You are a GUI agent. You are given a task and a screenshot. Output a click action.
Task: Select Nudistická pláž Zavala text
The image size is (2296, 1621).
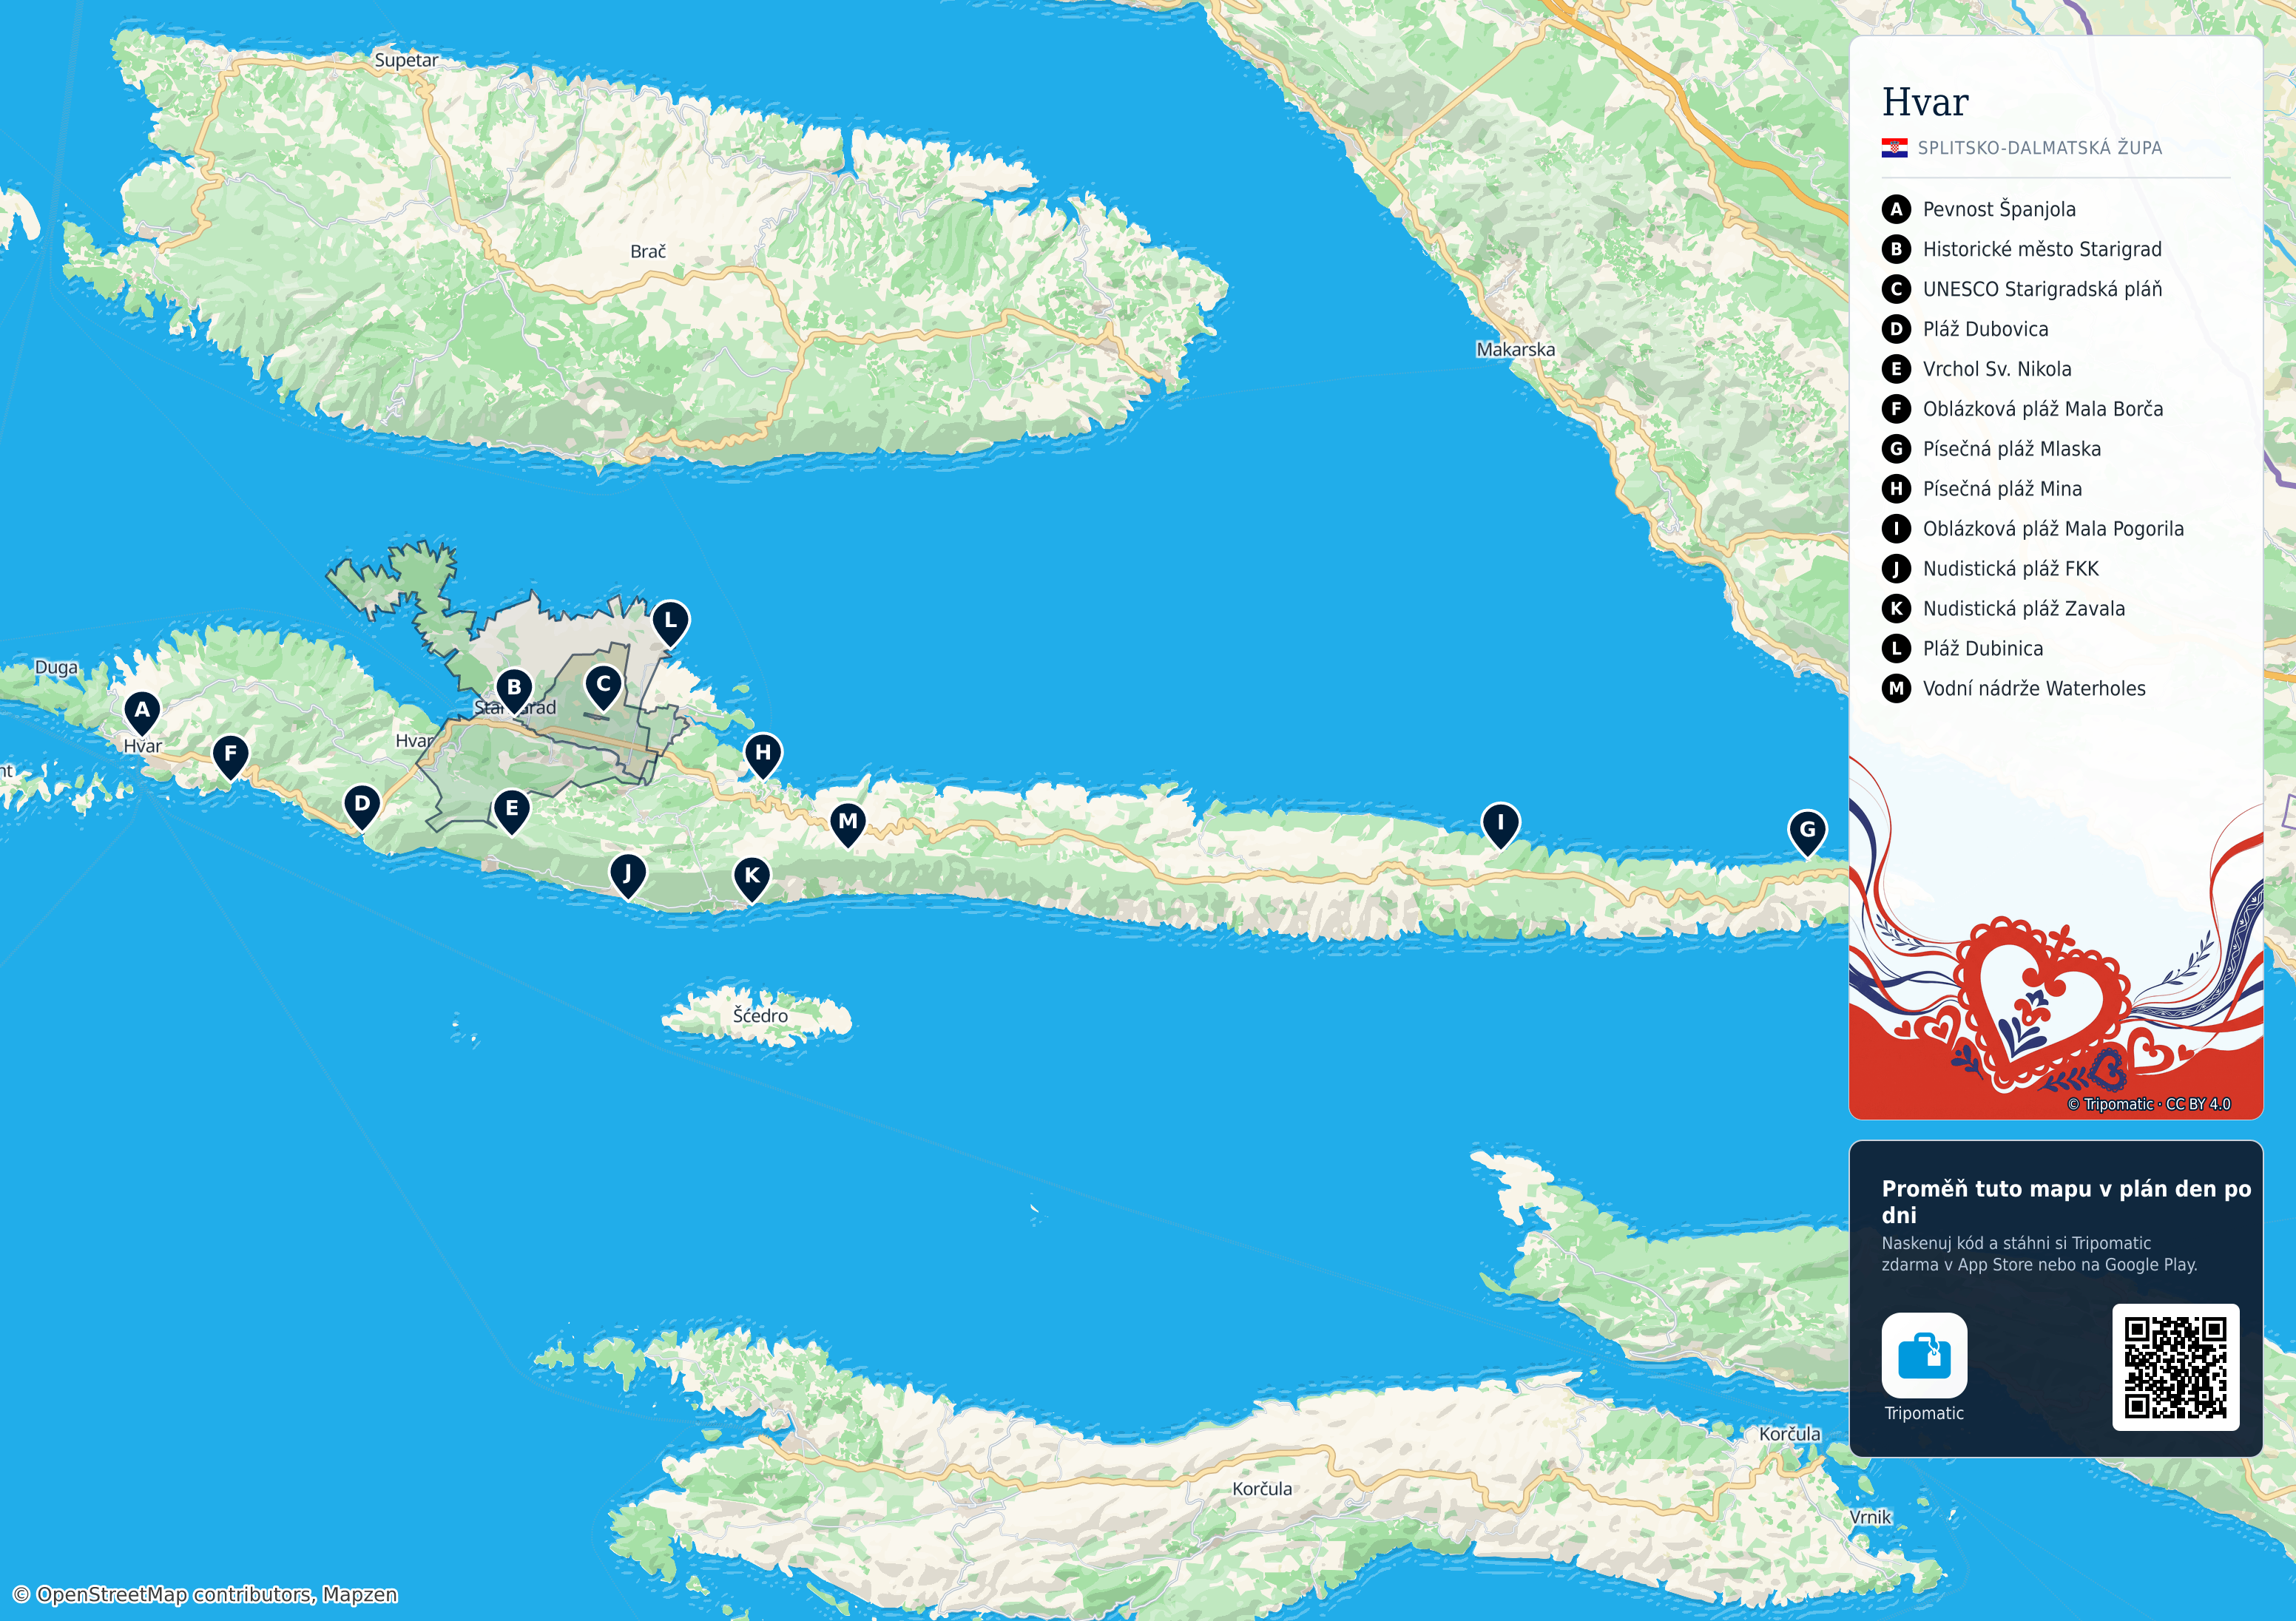pos(2024,609)
